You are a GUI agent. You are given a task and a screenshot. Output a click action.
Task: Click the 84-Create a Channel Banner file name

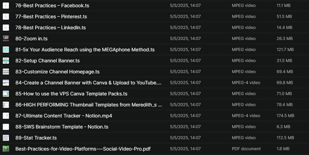tap(88, 83)
